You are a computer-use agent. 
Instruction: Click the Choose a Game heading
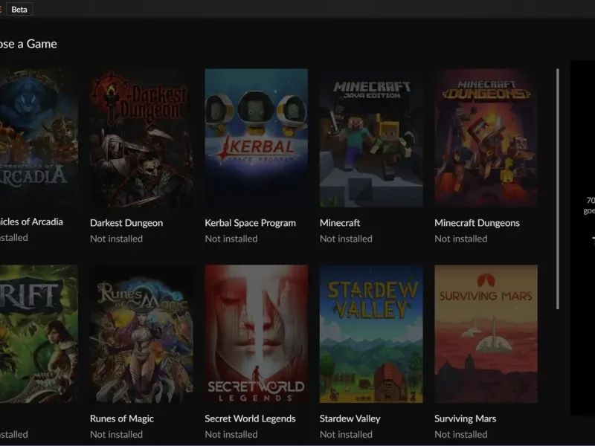click(x=28, y=44)
